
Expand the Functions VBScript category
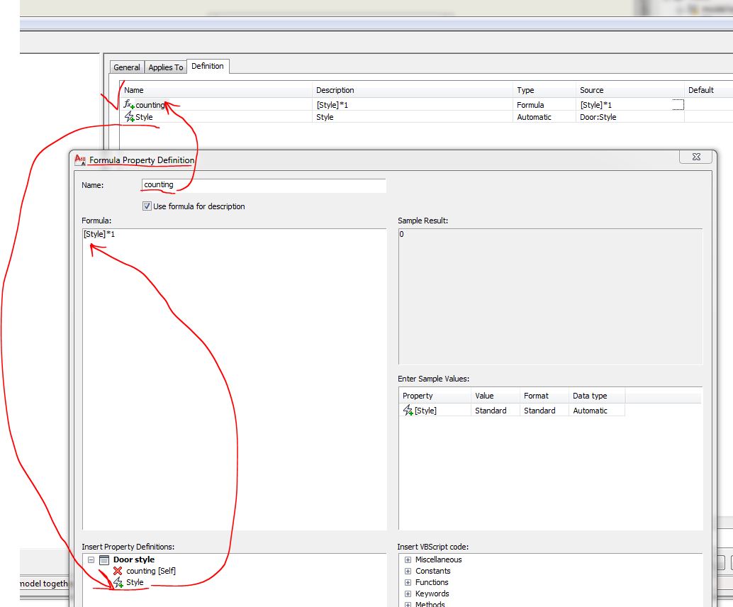(x=408, y=582)
